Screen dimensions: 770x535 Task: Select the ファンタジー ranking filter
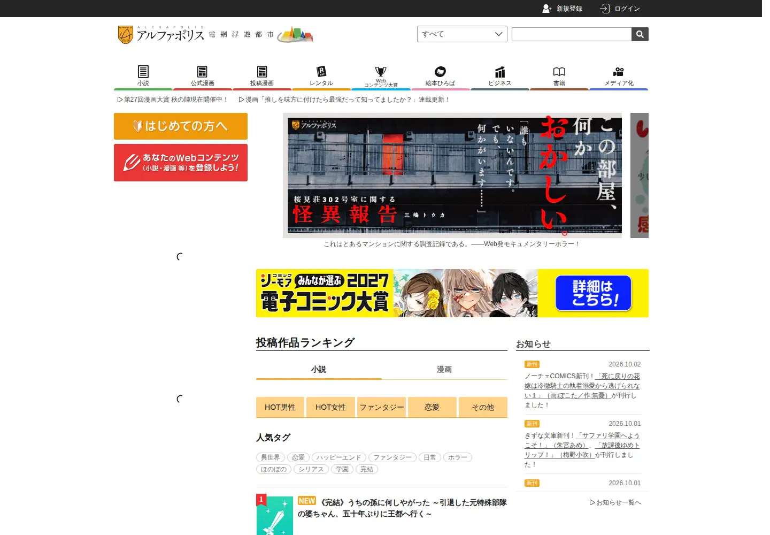click(x=382, y=407)
